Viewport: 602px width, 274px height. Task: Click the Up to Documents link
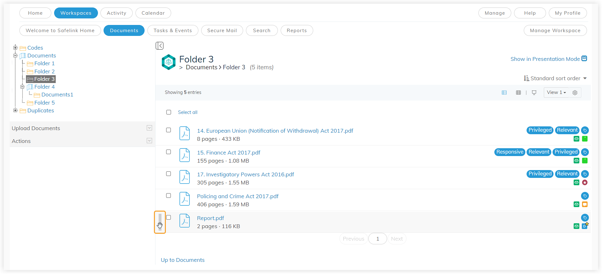182,260
